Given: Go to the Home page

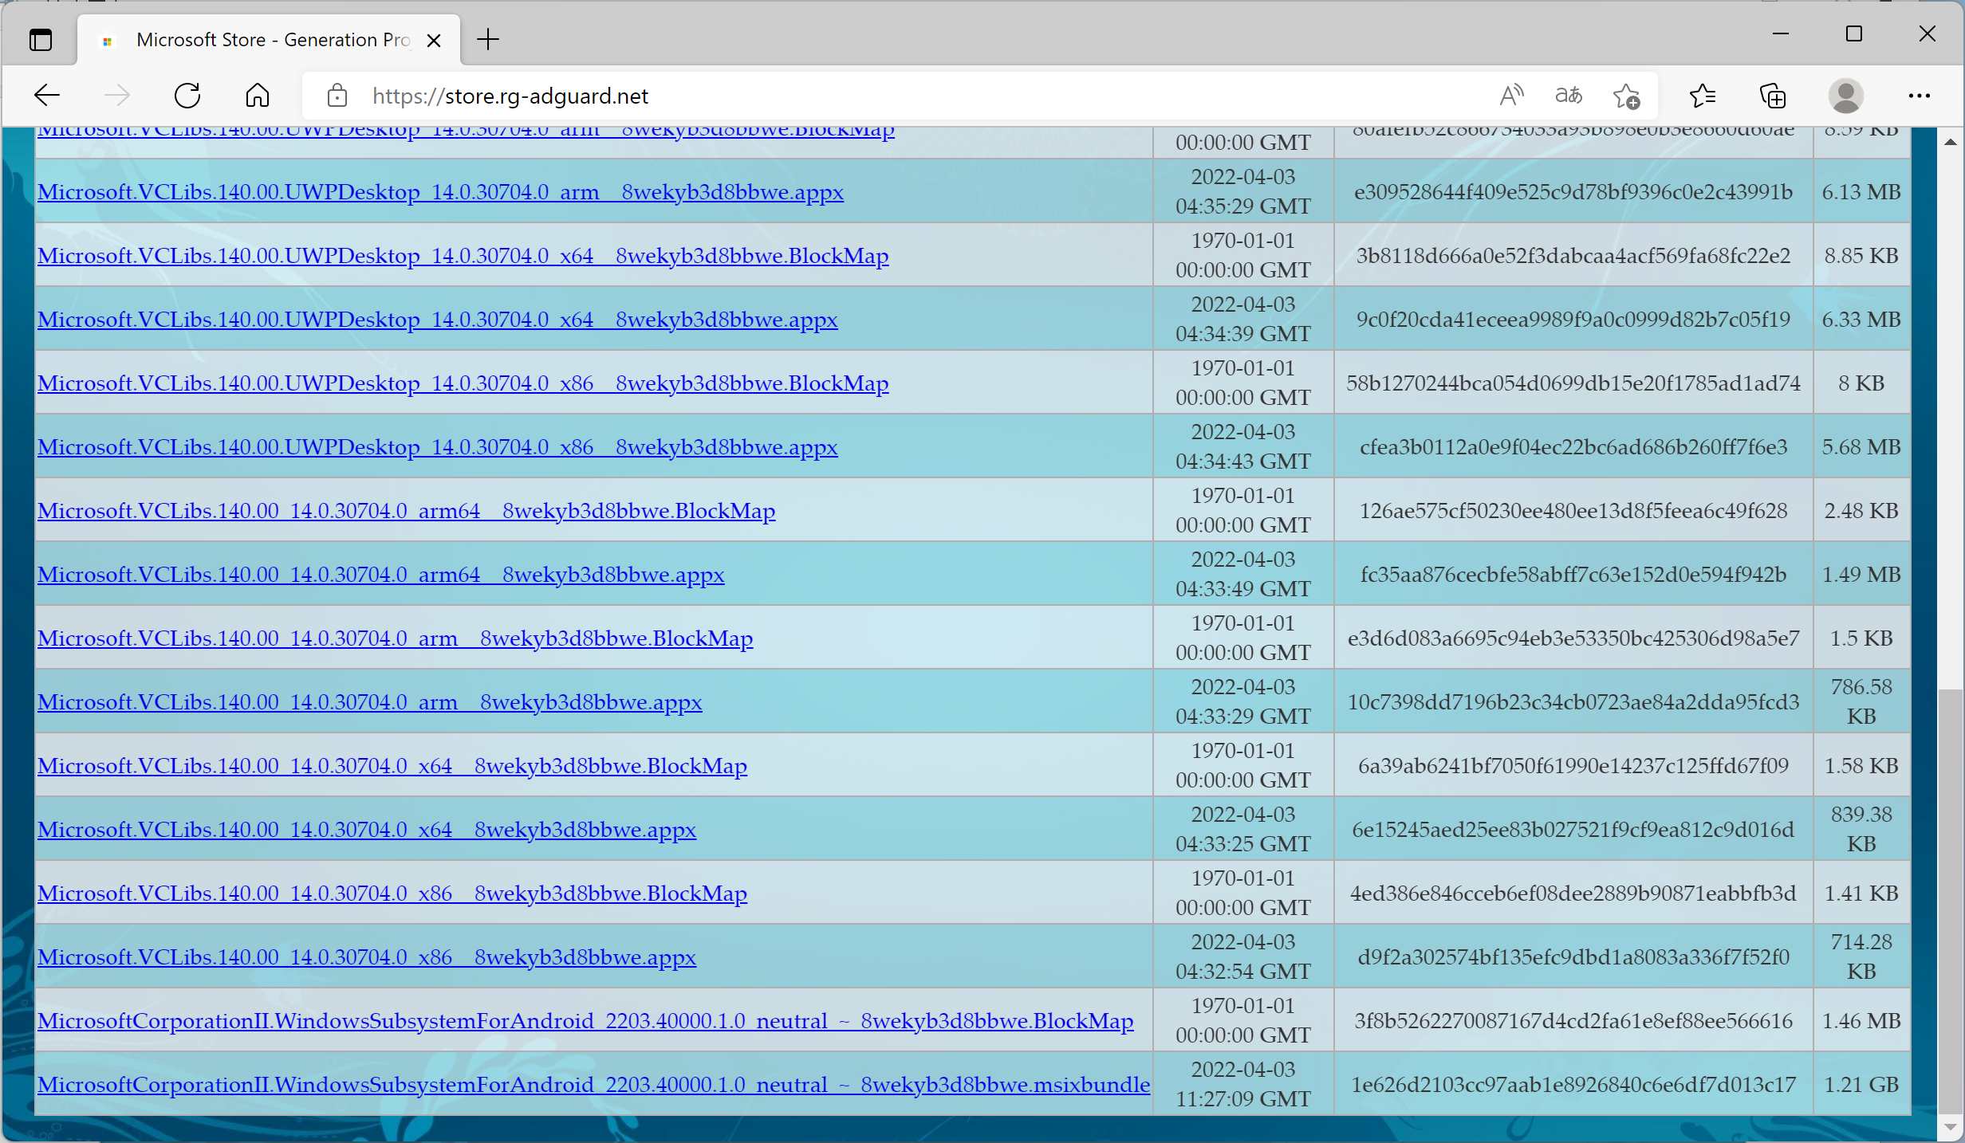Looking at the screenshot, I should point(257,96).
